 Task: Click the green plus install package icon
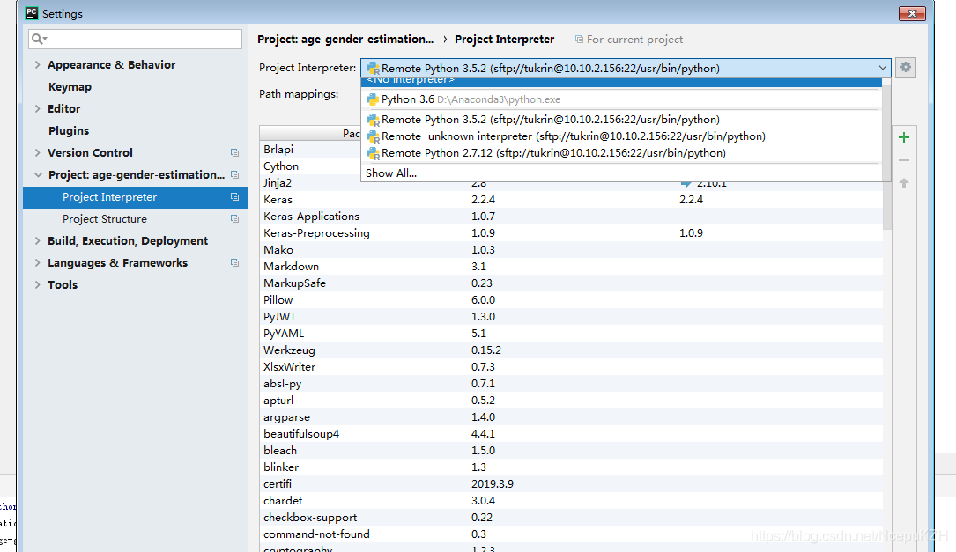click(x=904, y=137)
